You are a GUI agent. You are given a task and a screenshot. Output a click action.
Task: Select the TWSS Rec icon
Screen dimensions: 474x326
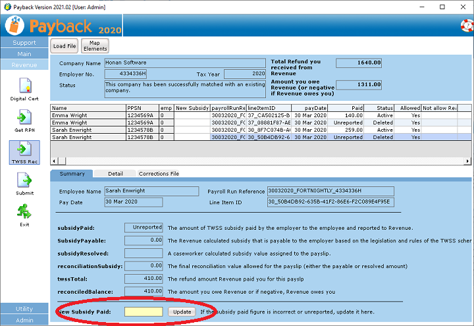24,149
